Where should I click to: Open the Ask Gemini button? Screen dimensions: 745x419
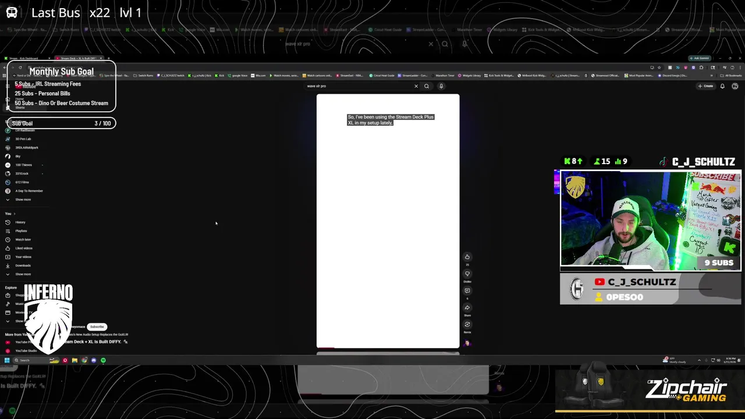[x=699, y=58]
